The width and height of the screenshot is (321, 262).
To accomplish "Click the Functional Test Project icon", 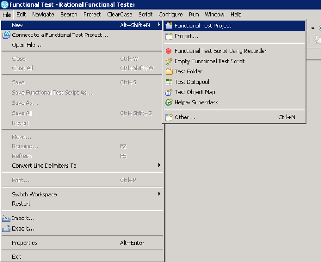I will tap(169, 26).
